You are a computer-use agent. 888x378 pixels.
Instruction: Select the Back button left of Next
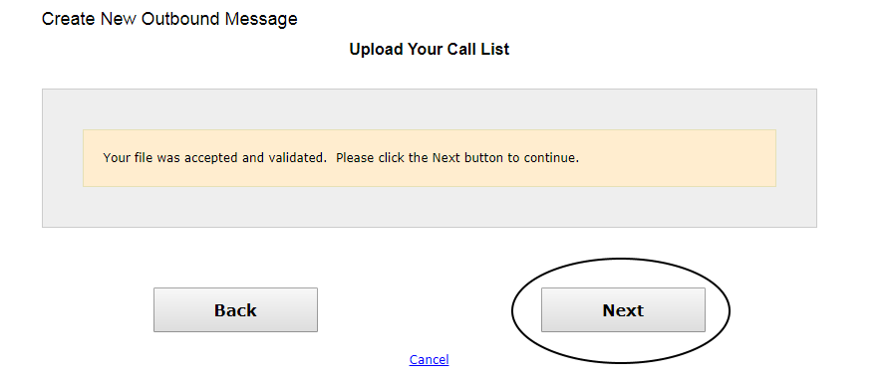coord(235,309)
